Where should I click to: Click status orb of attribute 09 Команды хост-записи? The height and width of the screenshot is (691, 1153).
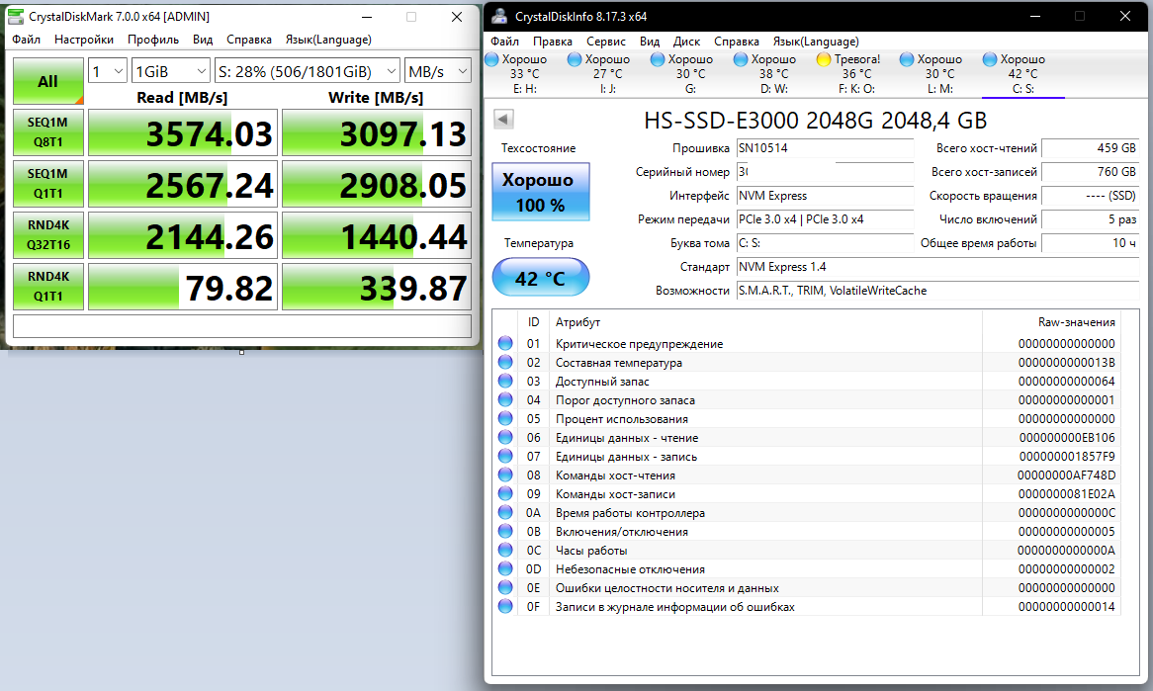click(505, 494)
